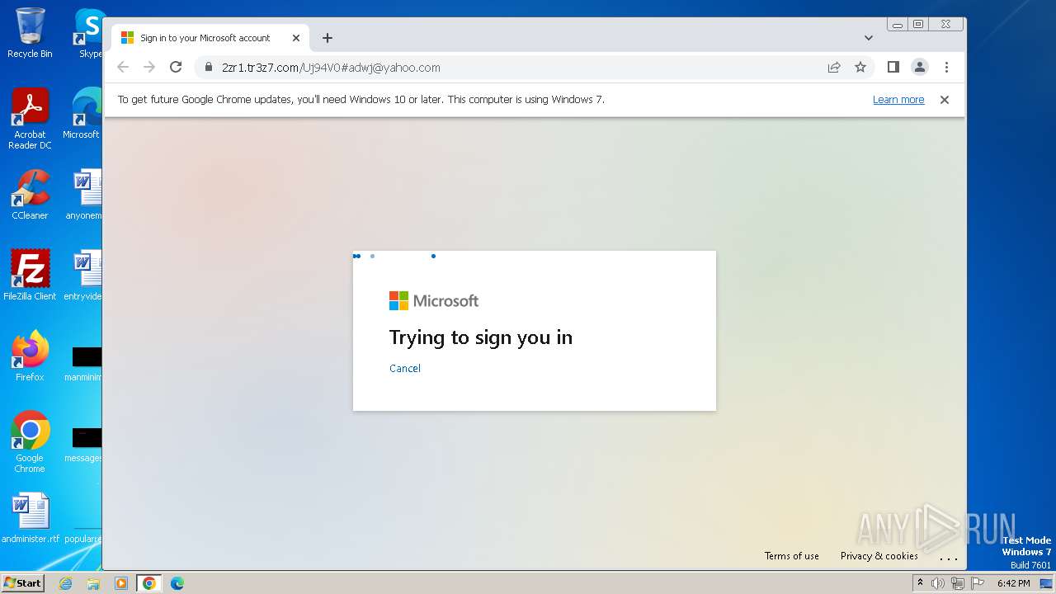Open the entryvide Word document icon
This screenshot has height=594, width=1056.
pos(83,275)
